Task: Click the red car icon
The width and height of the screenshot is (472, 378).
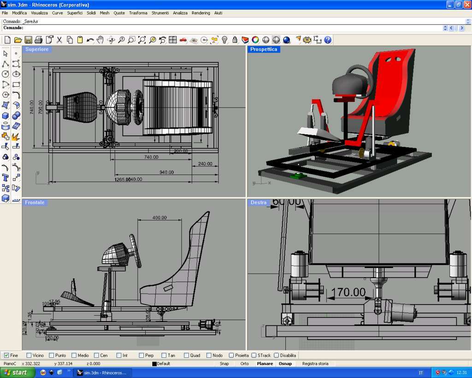Action: 183,40
